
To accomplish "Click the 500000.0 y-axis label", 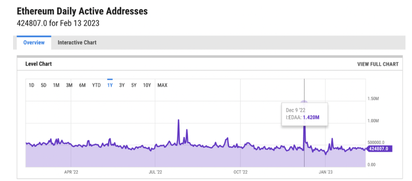I will click(376, 142).
